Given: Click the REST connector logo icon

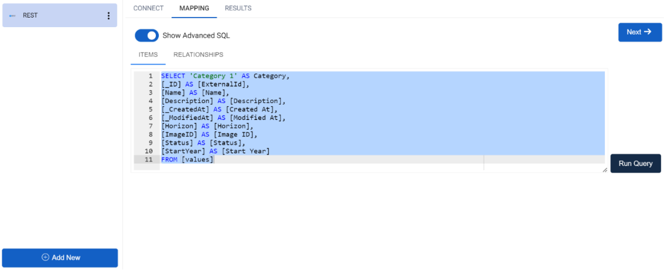Looking at the screenshot, I should [12, 16].
